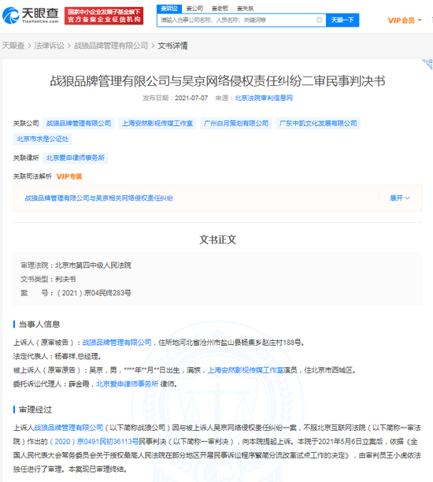The height and width of the screenshot is (482, 433).
Task: Open the (2020)京0491民初36113号 case link
Action: click(x=94, y=442)
